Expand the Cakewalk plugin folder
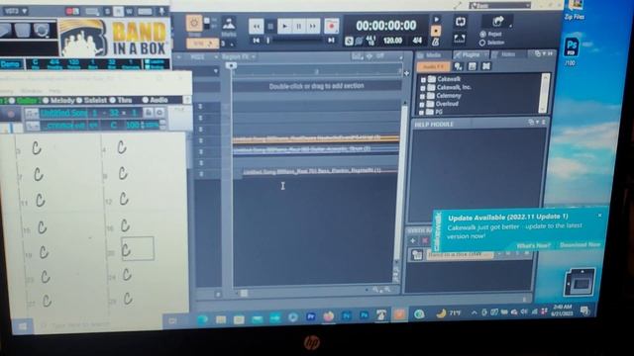The height and width of the screenshot is (356, 634). point(423,79)
